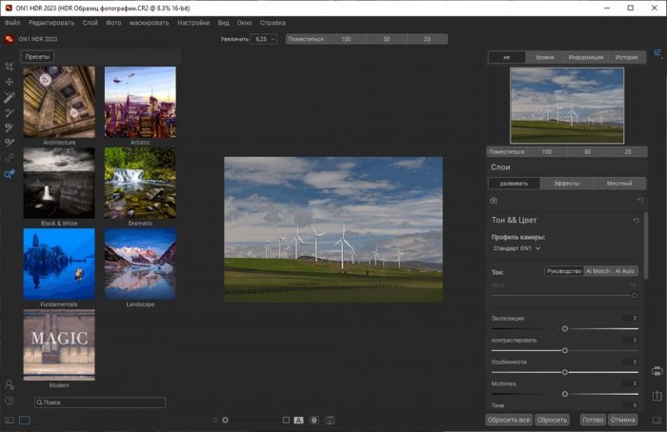667x432 pixels.
Task: Switch to the Эффекты tab
Action: tap(567, 184)
